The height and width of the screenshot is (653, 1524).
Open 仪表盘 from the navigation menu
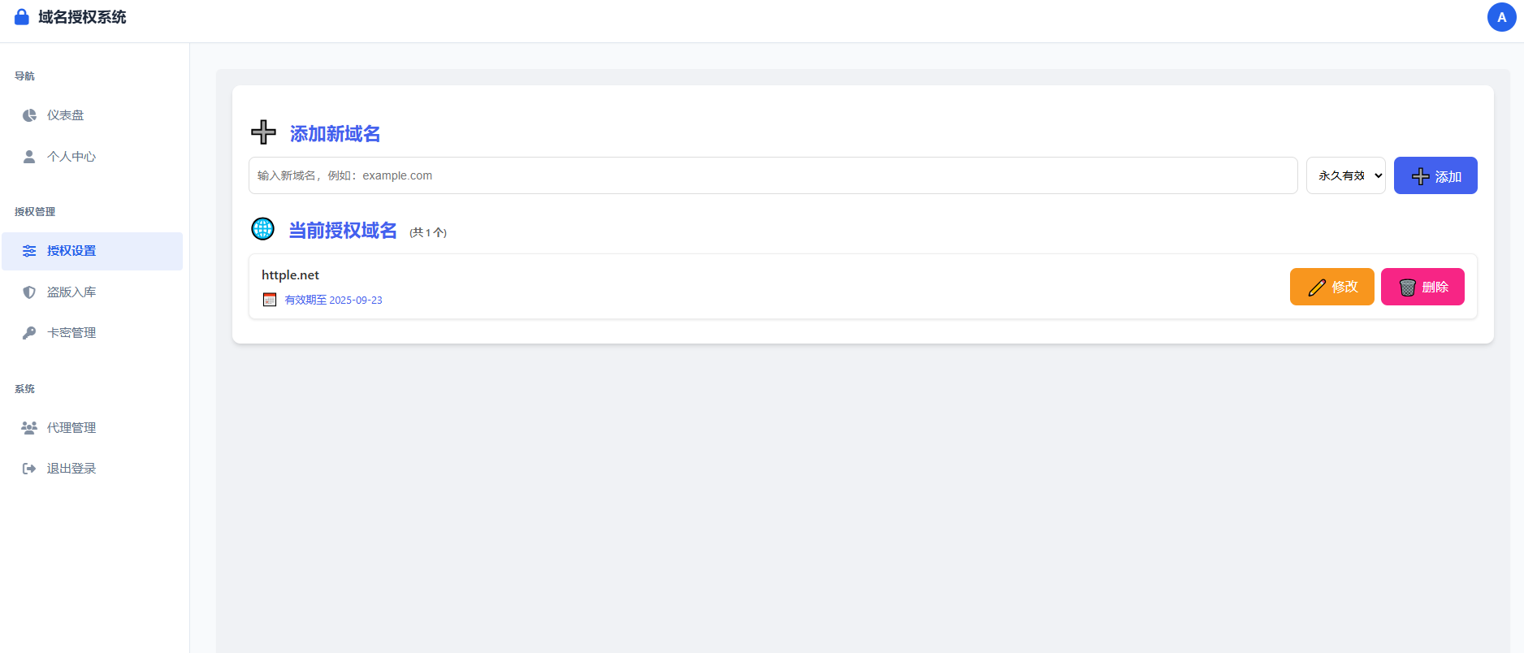[x=65, y=115]
